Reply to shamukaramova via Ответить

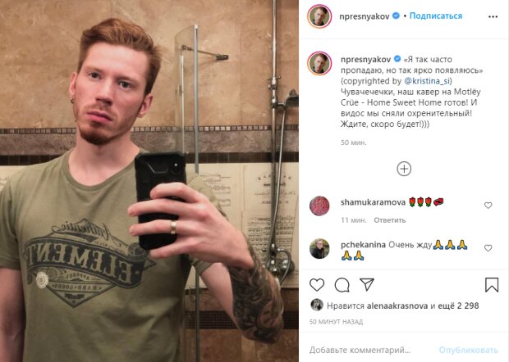[389, 220]
